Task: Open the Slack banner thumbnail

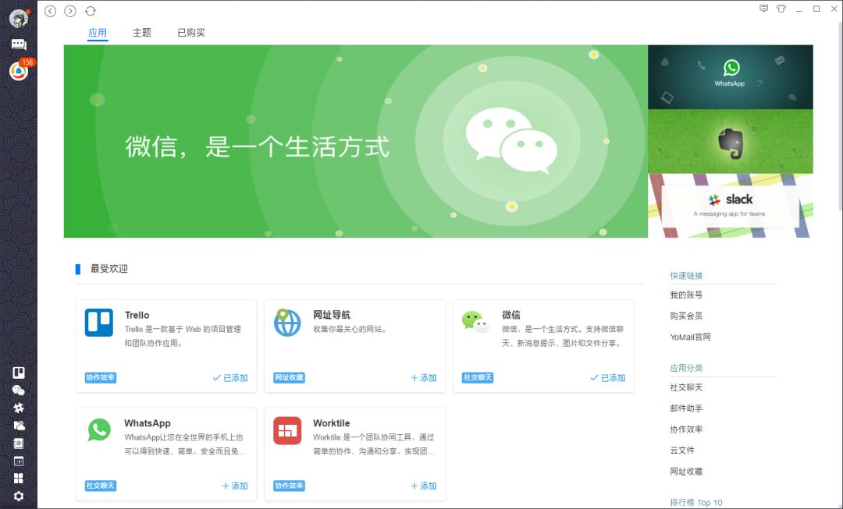Action: [x=731, y=206]
